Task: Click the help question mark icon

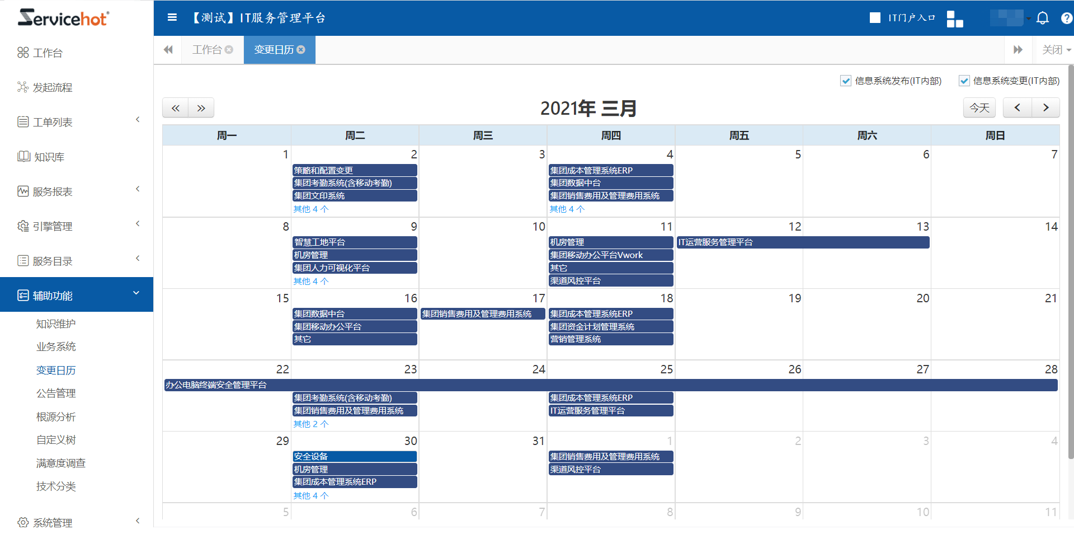Action: coord(1066,17)
